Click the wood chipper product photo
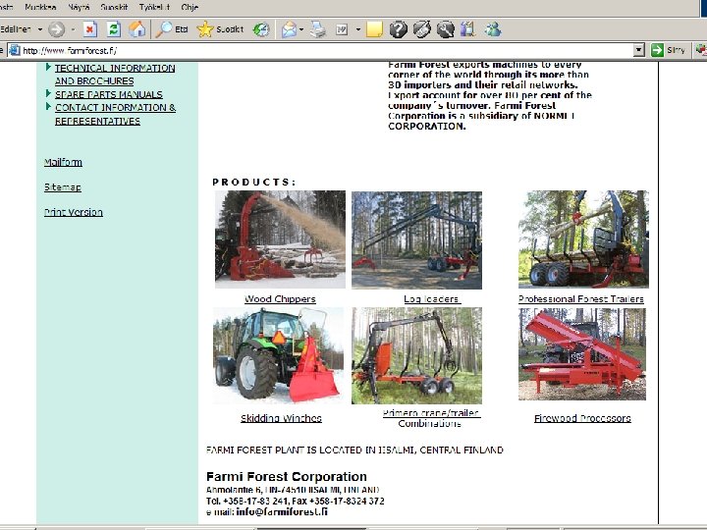The image size is (707, 530). tap(280, 239)
